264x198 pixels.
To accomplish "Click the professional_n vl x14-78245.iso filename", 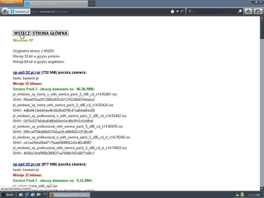I will coord(71,137).
